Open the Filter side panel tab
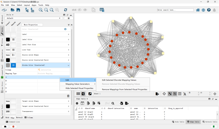The width and height of the screenshot is (219, 129). click(x=2, y=42)
